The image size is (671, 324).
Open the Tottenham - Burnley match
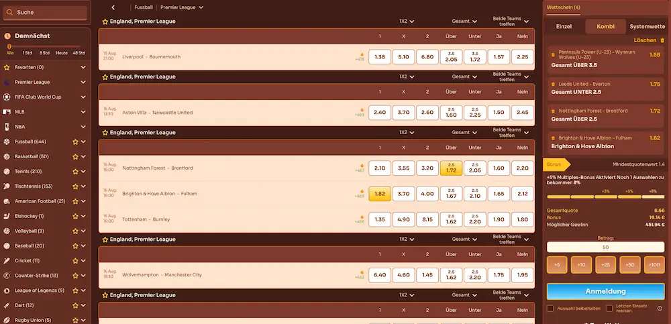146,219
